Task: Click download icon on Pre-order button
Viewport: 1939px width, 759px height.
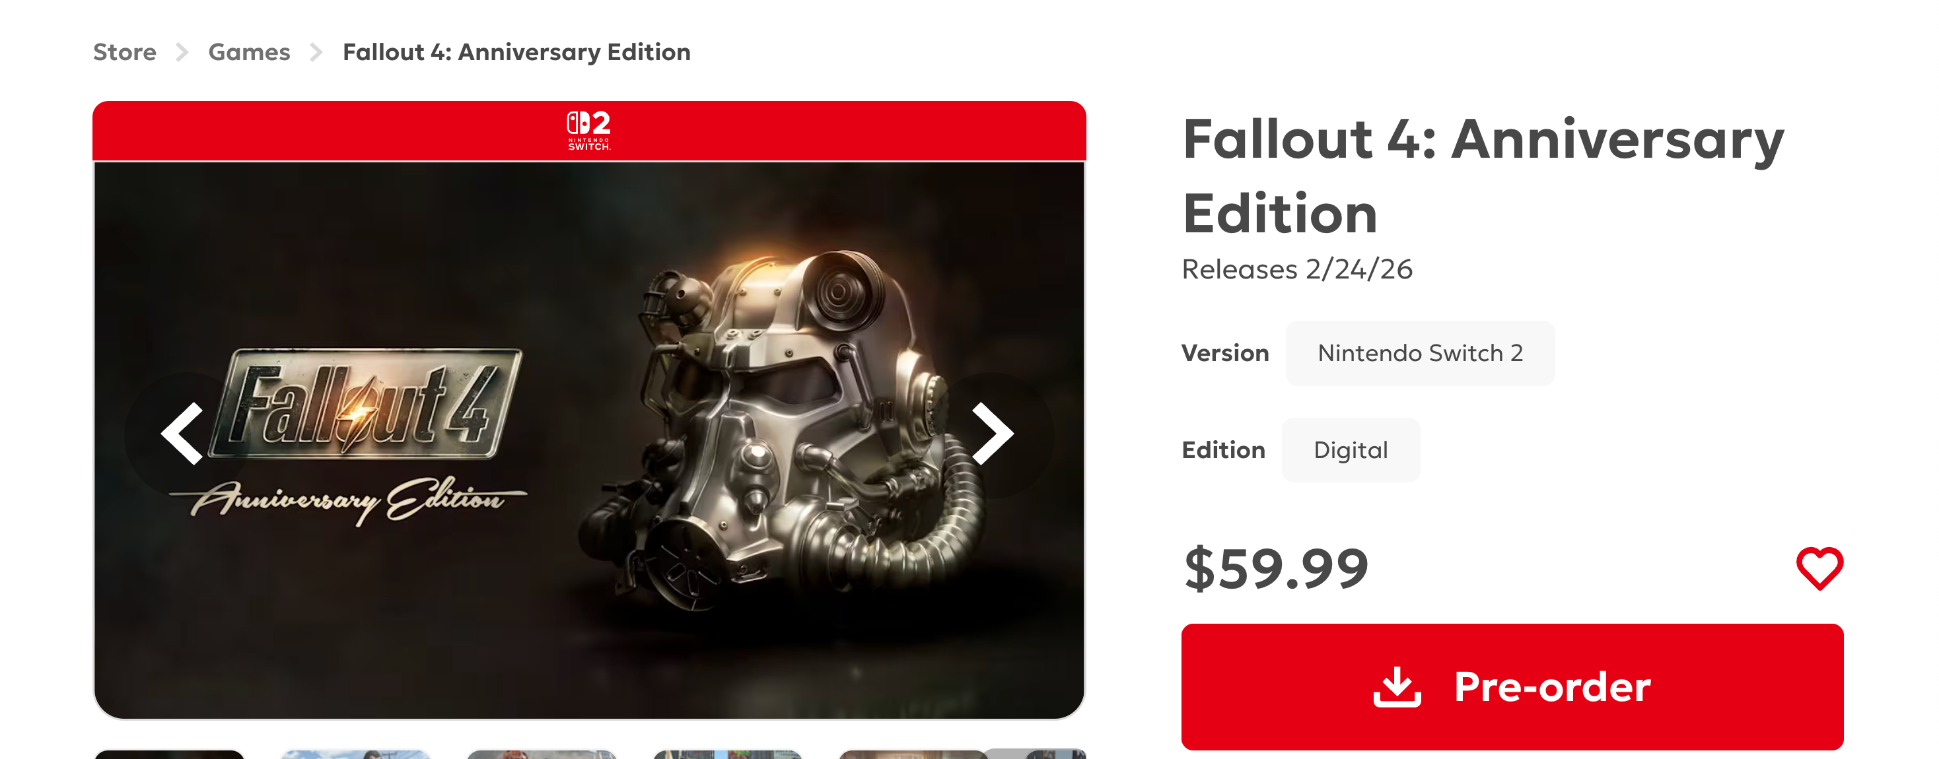Action: [1396, 687]
